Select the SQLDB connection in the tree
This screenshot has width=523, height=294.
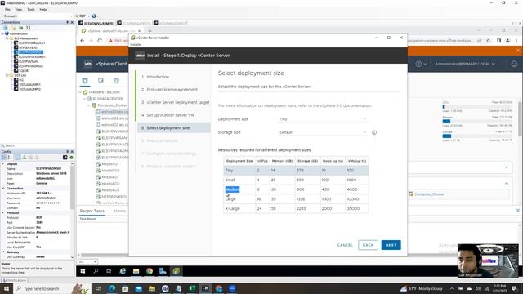point(24,71)
